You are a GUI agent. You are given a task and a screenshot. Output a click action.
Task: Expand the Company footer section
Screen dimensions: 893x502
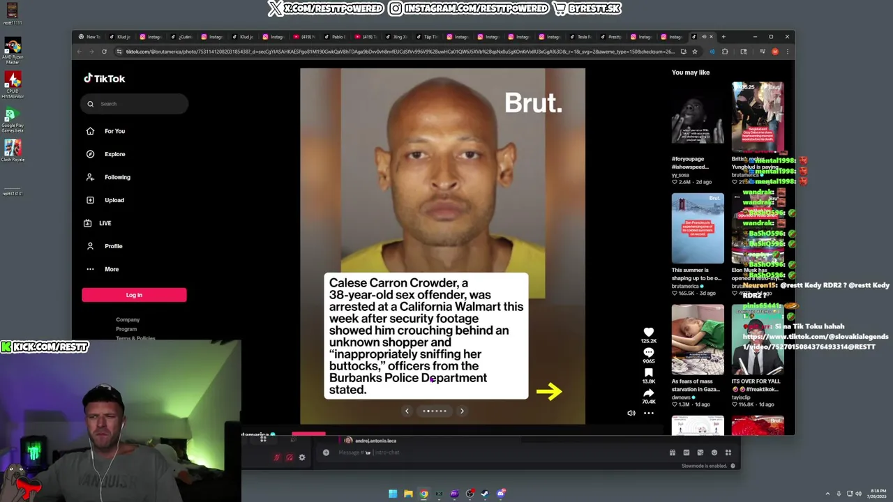click(x=128, y=319)
